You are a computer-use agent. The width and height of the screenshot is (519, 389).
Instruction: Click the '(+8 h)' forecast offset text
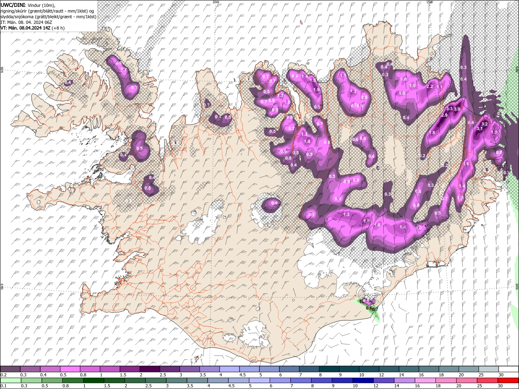[x=58, y=28]
